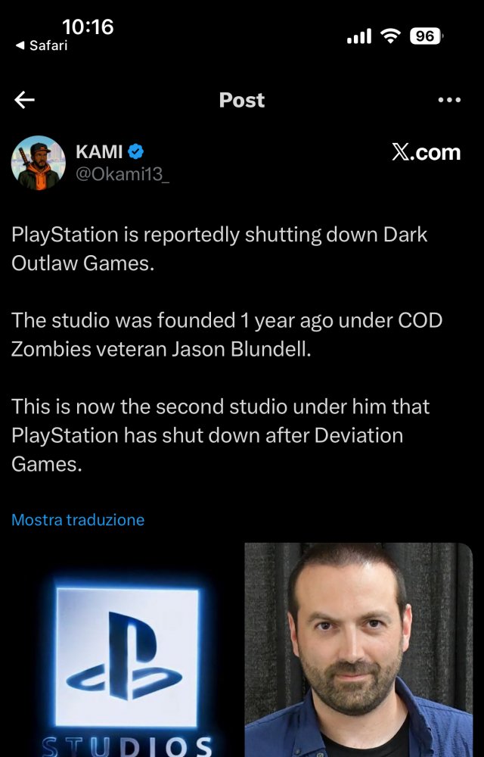Tap the cellular signal bars
This screenshot has height=757, width=484.
pos(359,36)
